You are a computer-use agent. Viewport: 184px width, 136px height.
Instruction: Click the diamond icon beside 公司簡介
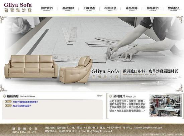(111, 96)
